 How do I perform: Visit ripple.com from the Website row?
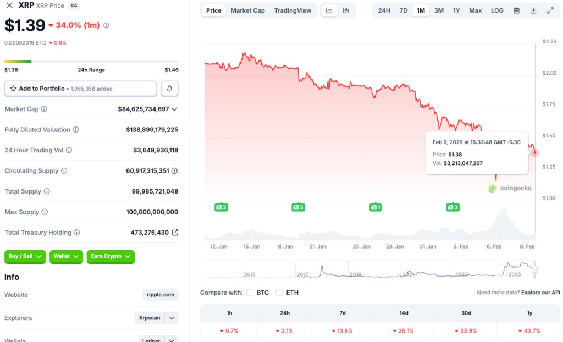tap(160, 295)
